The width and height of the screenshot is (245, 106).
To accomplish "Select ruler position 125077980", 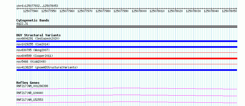I will coord(103,11).
